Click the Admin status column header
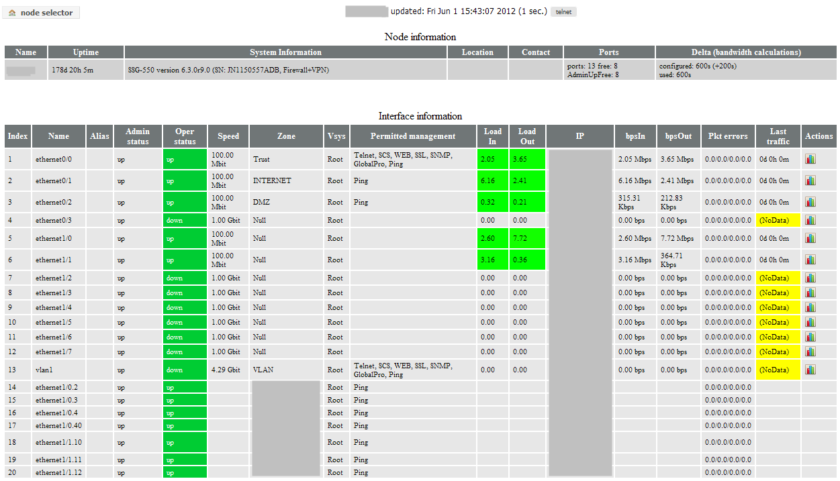 coord(138,136)
